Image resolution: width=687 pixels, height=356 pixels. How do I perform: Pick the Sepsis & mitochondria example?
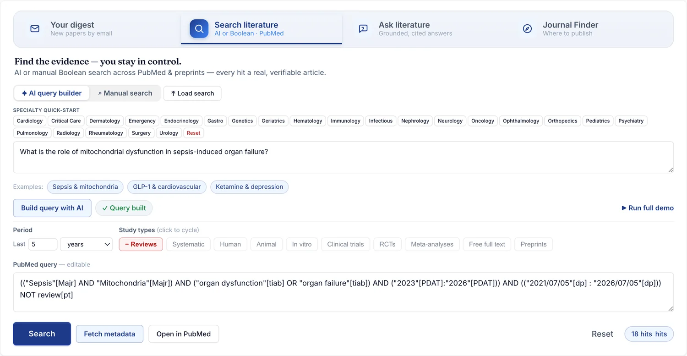click(x=85, y=187)
